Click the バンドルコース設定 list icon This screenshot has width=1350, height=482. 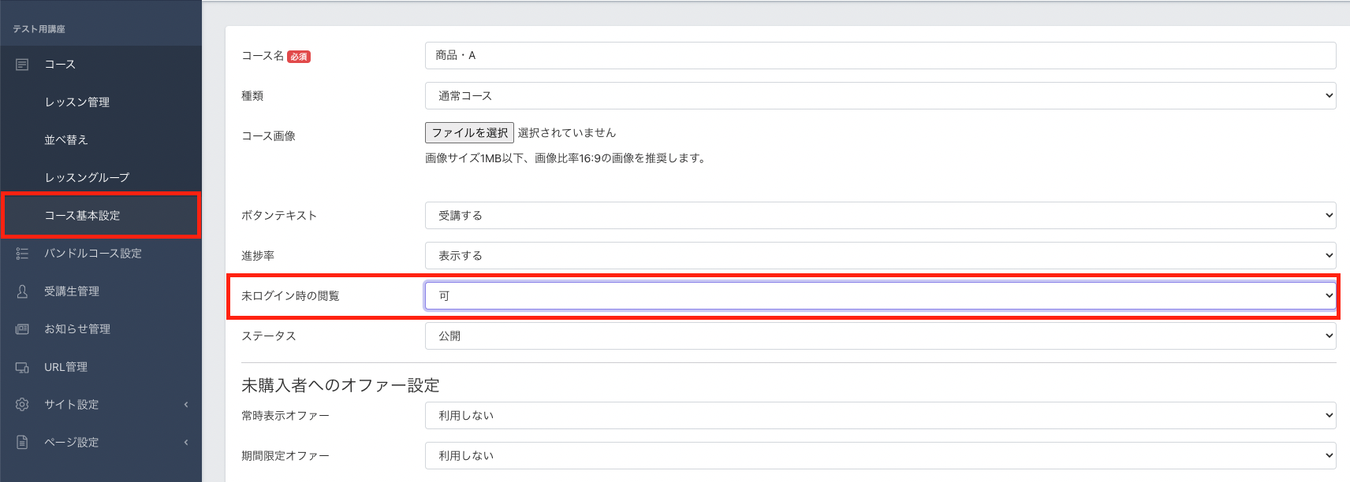tap(22, 254)
